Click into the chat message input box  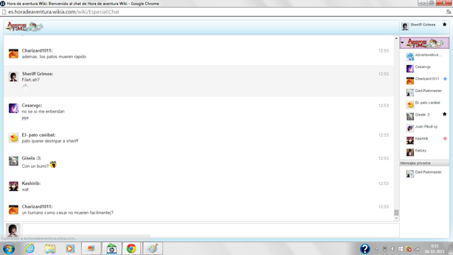point(211,230)
